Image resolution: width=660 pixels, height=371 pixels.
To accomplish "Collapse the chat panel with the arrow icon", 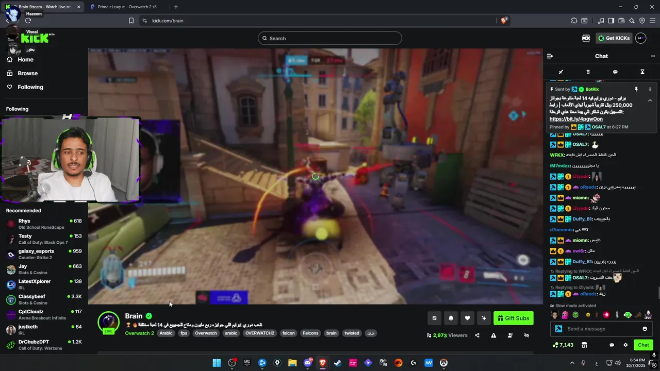I will [550, 56].
